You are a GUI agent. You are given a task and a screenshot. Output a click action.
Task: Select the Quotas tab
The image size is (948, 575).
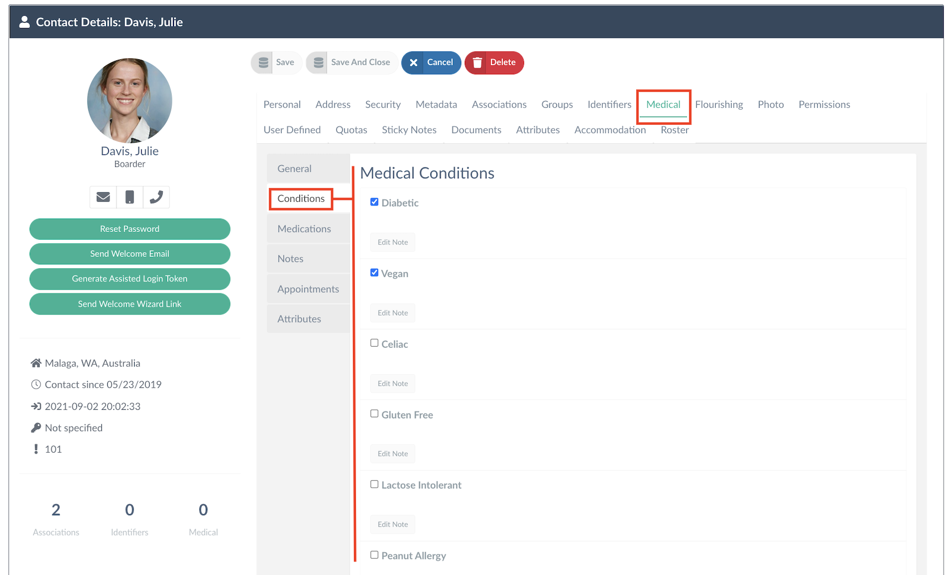point(351,130)
